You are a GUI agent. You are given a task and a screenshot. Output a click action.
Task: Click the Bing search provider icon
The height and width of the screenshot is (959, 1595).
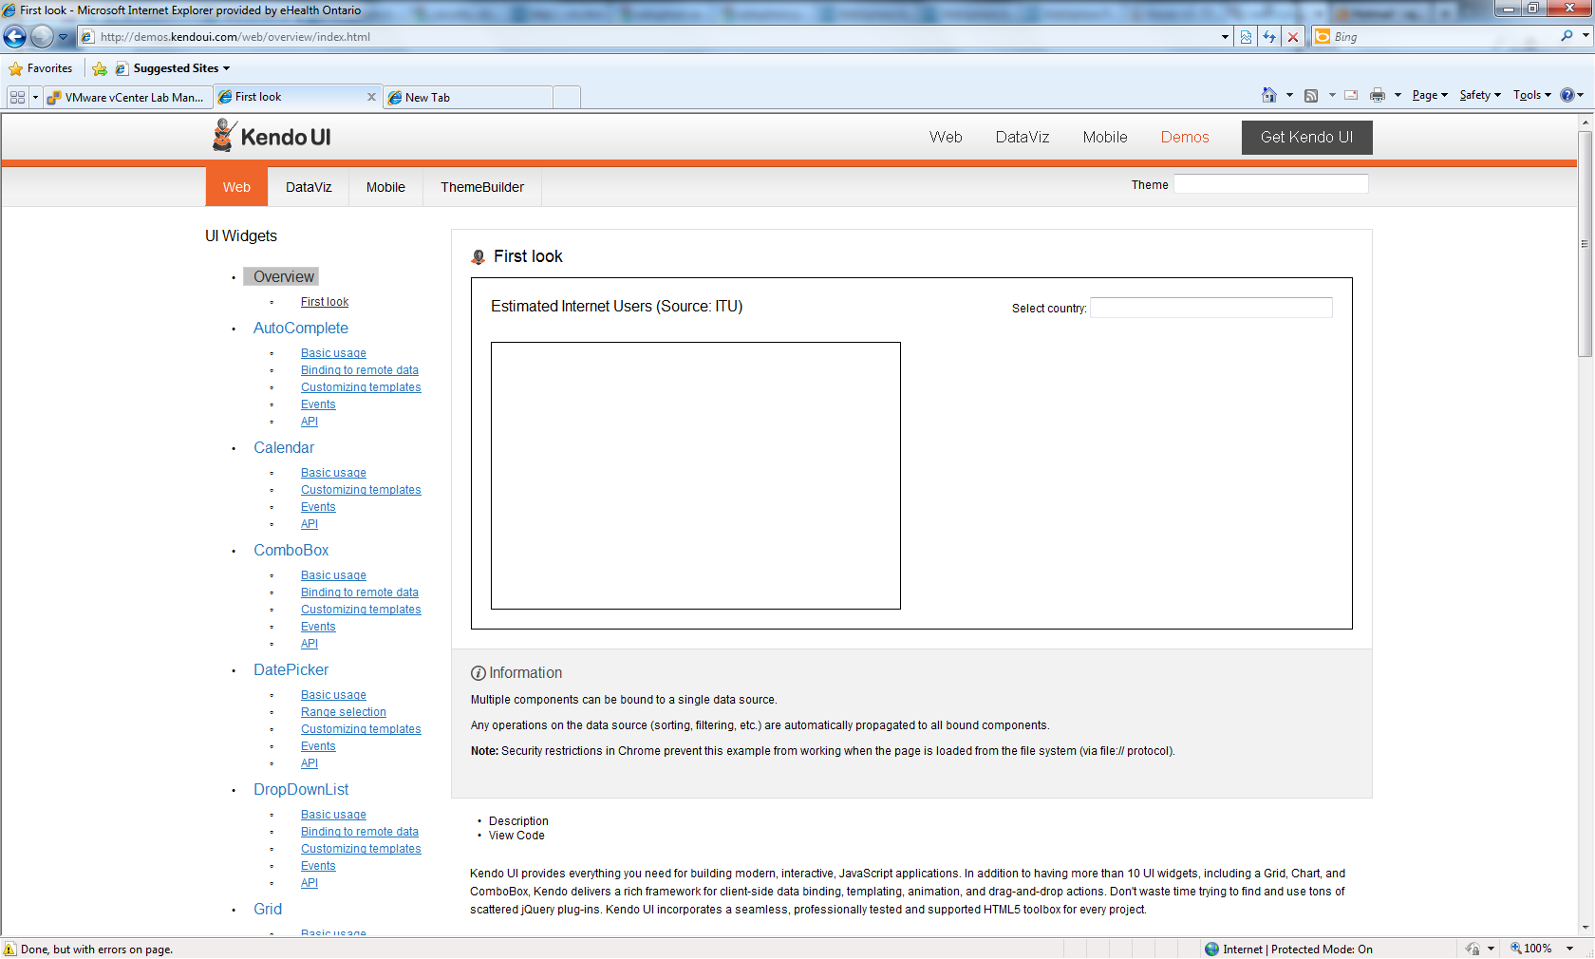1323,37
